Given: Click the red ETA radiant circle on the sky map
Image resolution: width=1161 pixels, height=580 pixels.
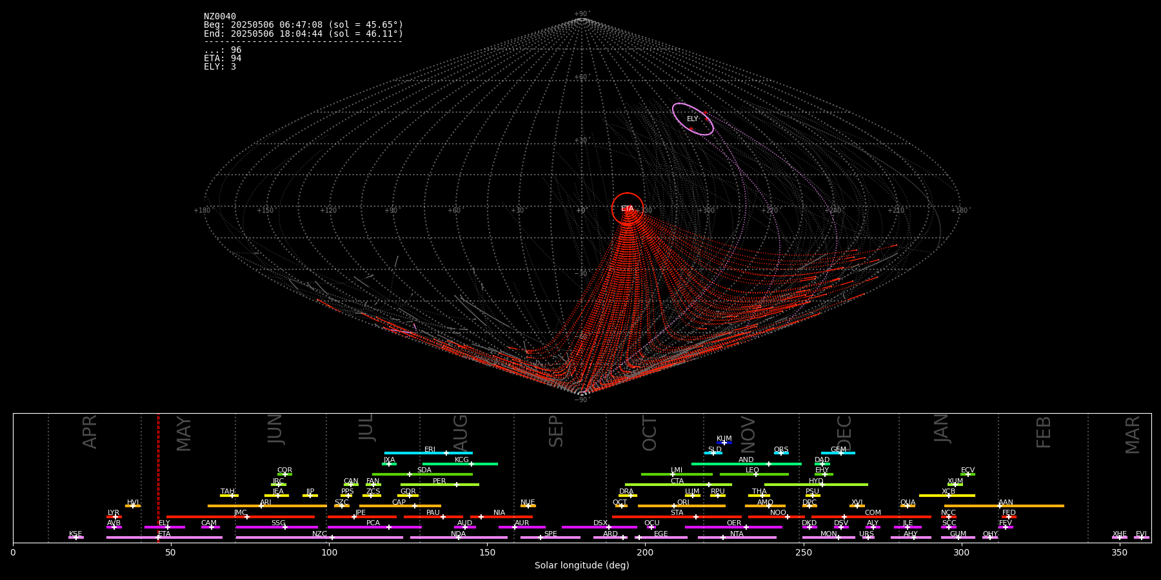Looking at the screenshot, I should tap(628, 209).
